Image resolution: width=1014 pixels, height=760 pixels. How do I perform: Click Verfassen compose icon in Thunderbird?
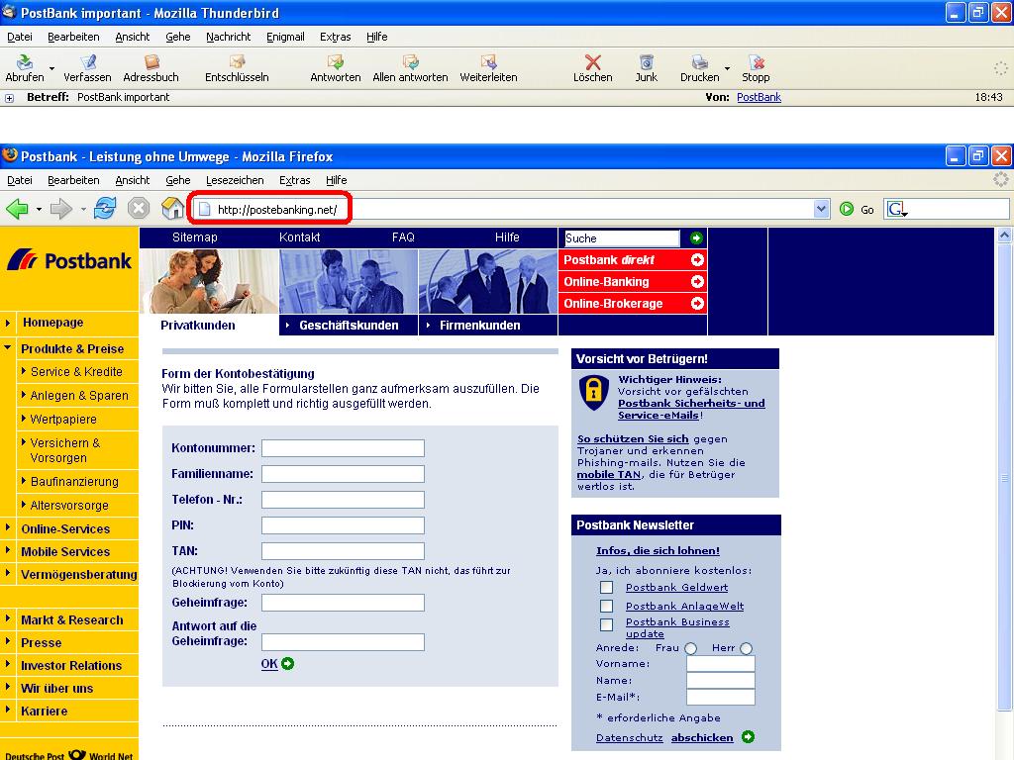pos(88,62)
